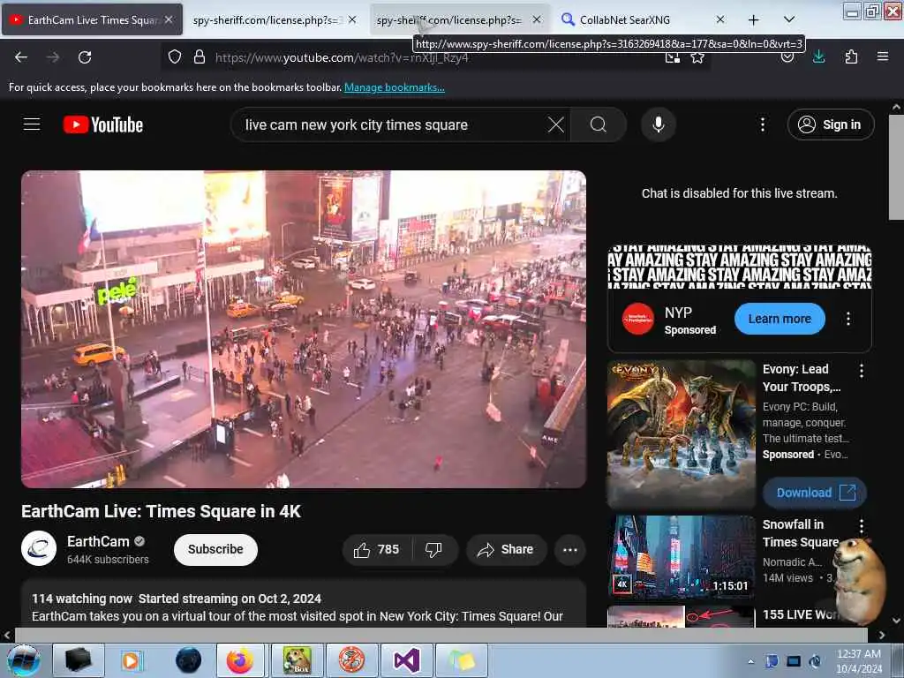Open the Evony ad thumbnail
This screenshot has height=678, width=904.
682,434
